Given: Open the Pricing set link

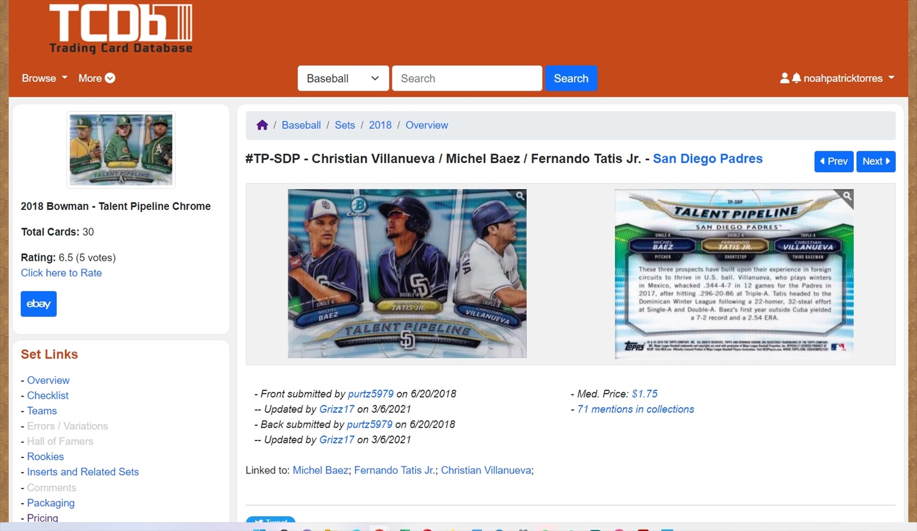Looking at the screenshot, I should point(42,517).
